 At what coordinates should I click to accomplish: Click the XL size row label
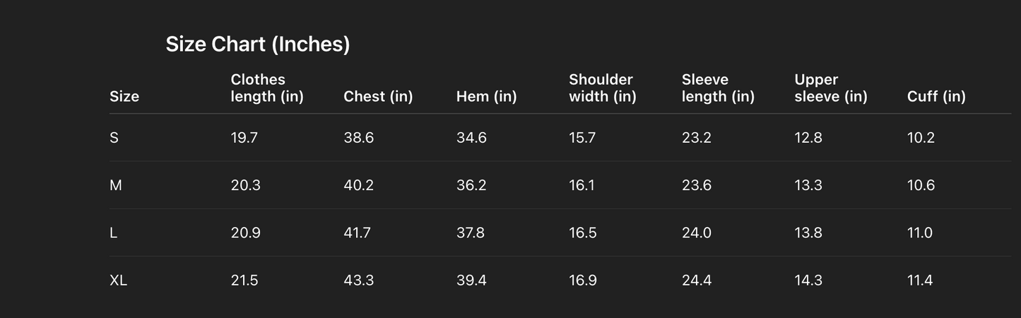coord(118,281)
